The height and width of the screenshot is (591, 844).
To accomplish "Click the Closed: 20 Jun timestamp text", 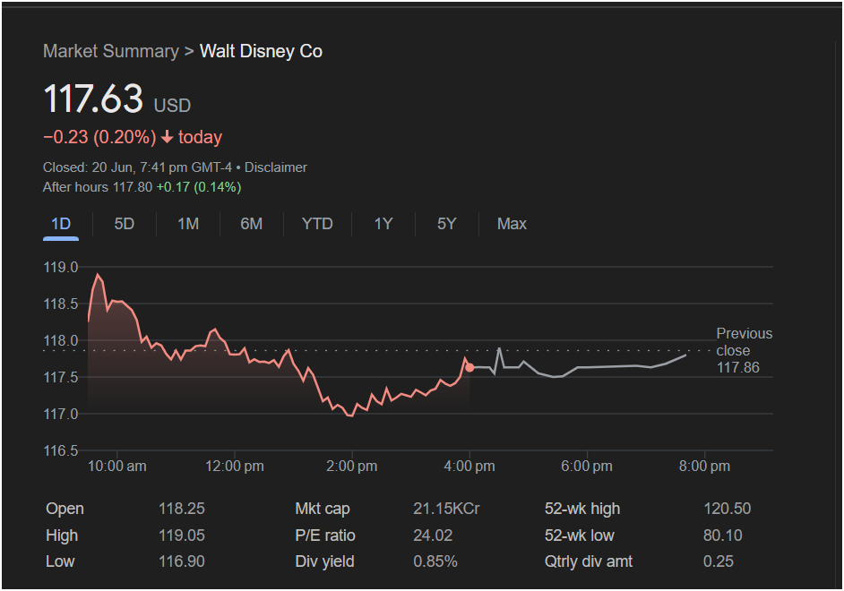I will [x=137, y=167].
